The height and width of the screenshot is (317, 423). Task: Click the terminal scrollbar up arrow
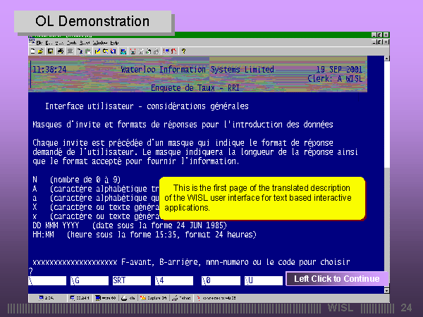(x=386, y=60)
